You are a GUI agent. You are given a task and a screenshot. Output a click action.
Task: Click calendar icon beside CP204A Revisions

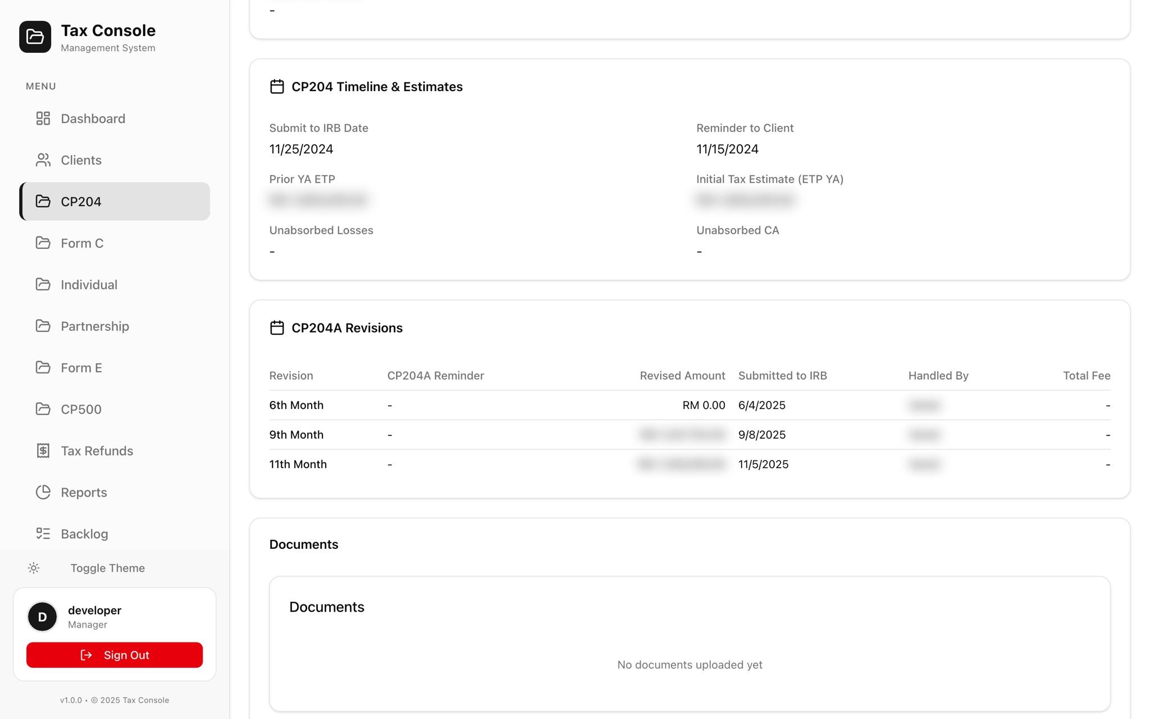[277, 327]
